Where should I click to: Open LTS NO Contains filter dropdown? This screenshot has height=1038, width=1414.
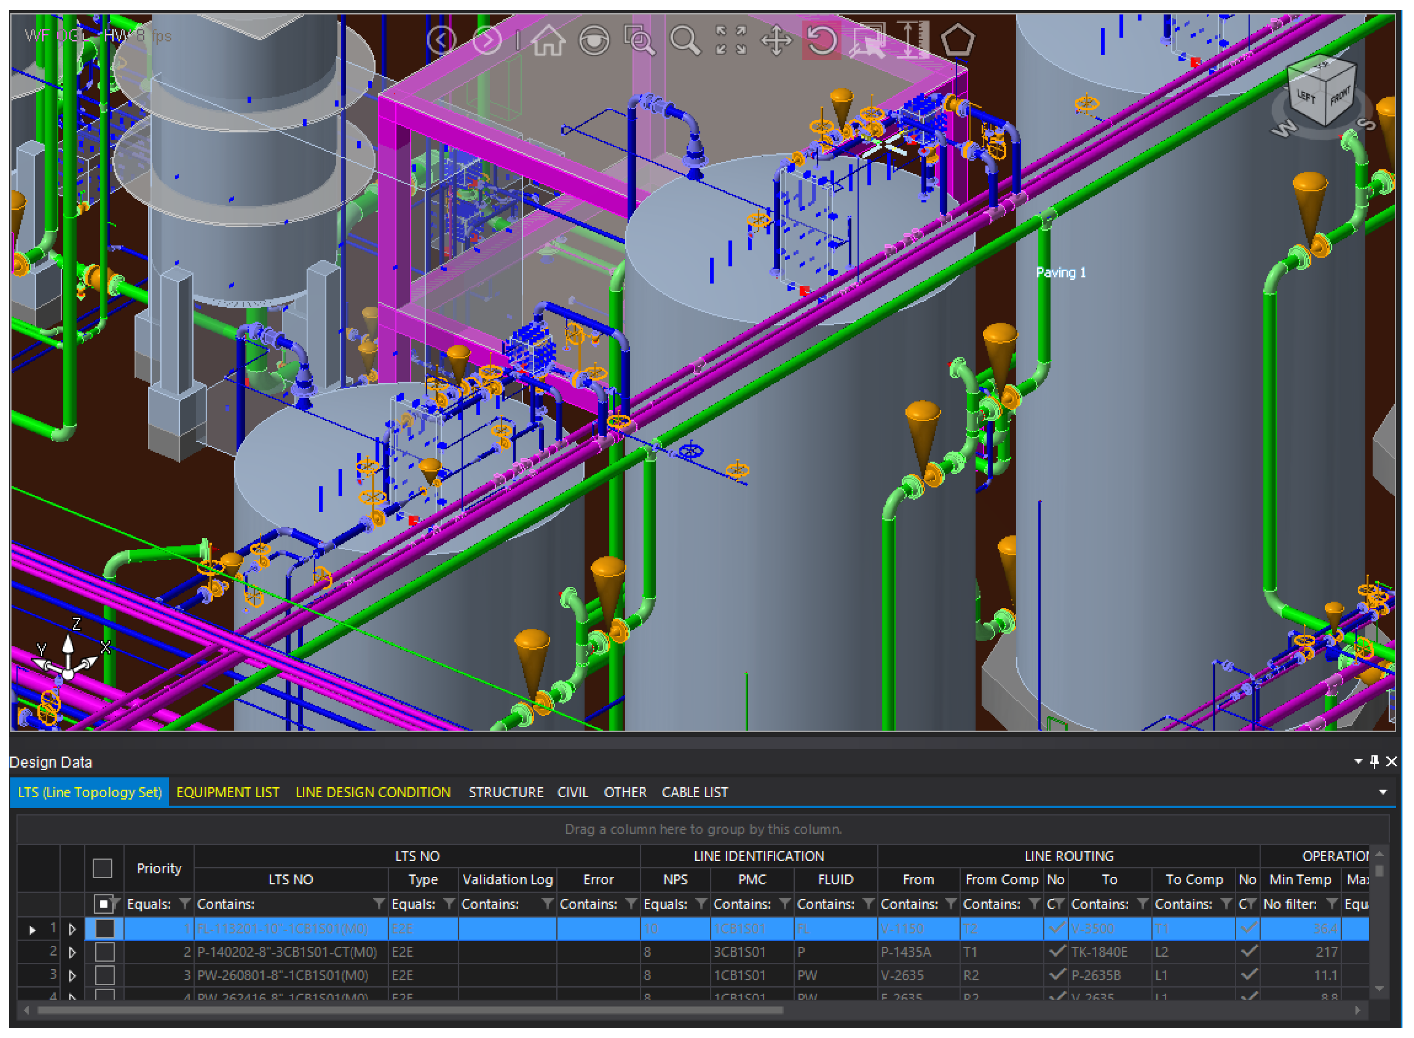pyautogui.click(x=378, y=904)
